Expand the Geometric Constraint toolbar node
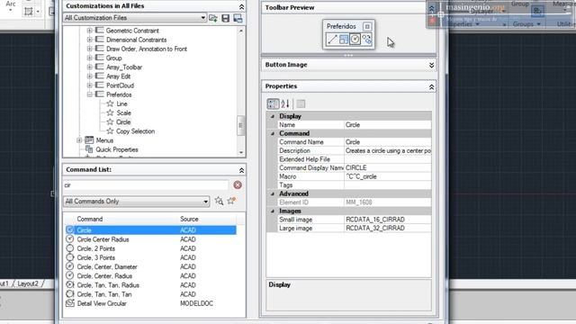576x324 pixels. [x=90, y=31]
